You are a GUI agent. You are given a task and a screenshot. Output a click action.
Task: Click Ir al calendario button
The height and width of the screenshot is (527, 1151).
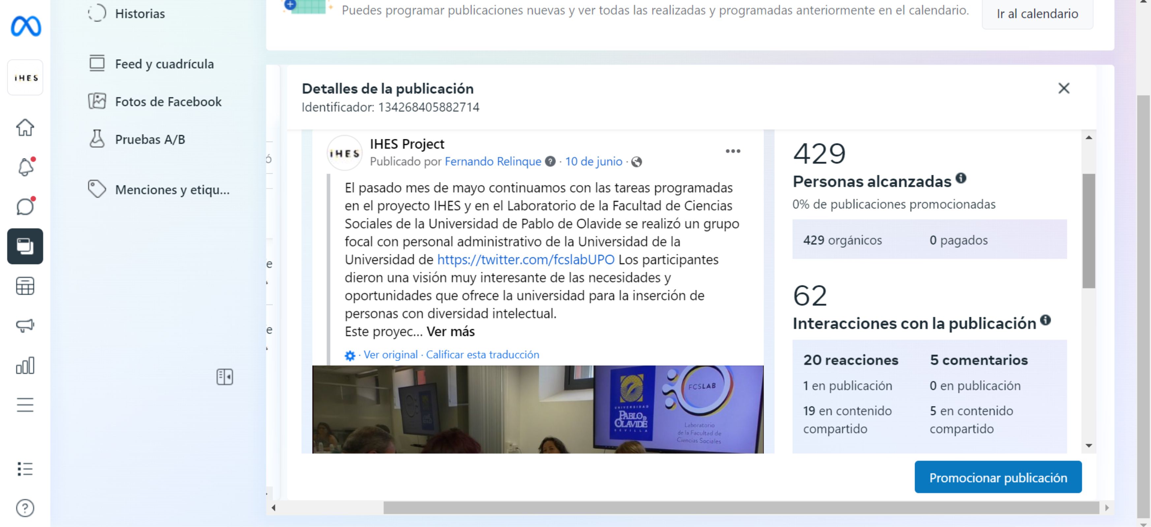pyautogui.click(x=1037, y=14)
